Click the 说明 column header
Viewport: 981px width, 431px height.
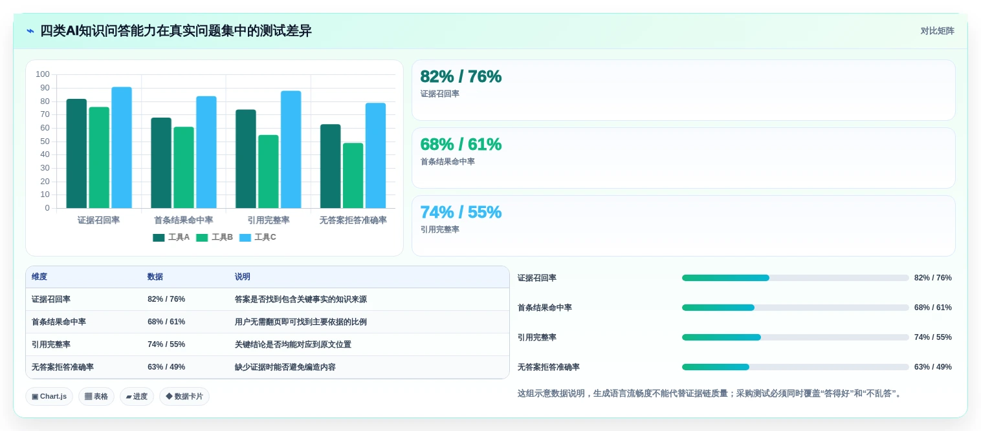point(243,277)
